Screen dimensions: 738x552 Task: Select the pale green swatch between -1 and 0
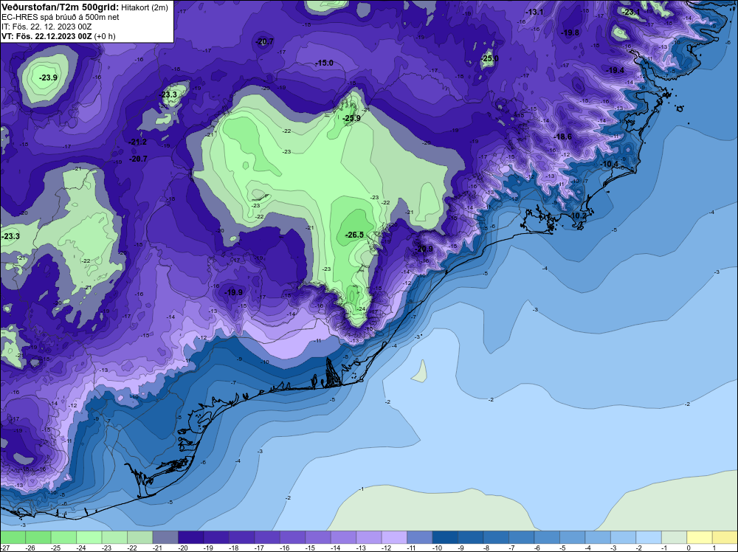(674, 537)
